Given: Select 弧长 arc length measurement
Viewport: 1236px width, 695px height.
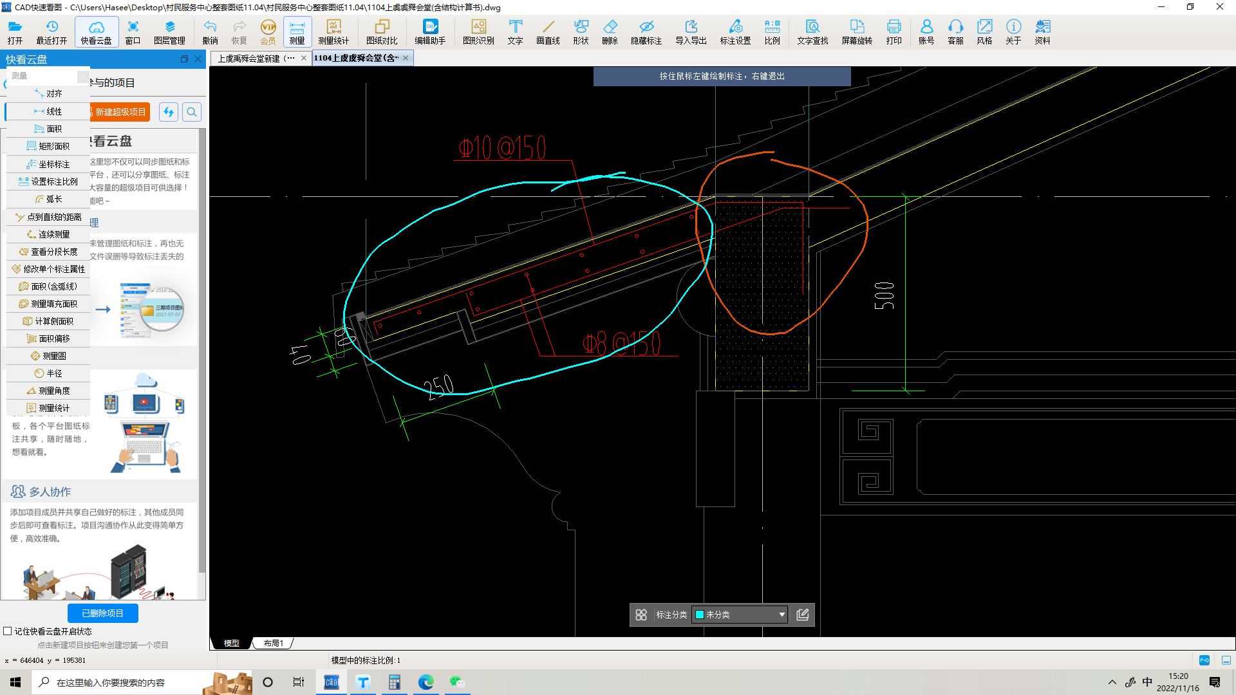Looking at the screenshot, I should [48, 199].
